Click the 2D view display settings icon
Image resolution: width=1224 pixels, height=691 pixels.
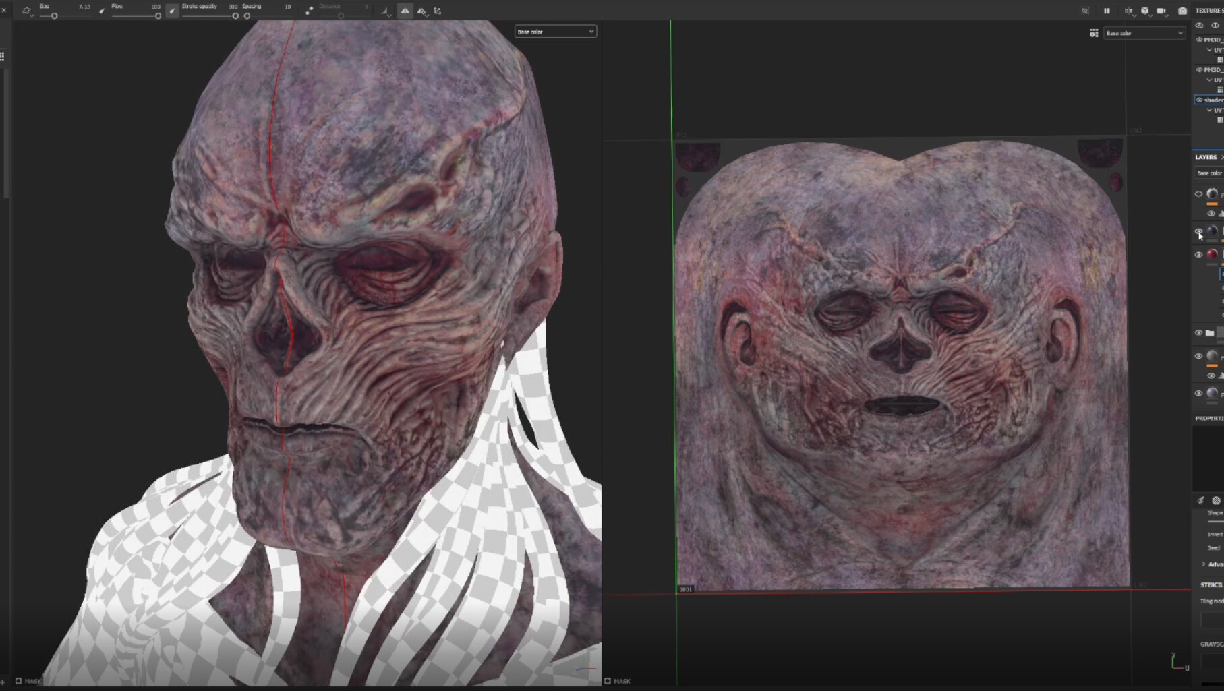tap(1094, 33)
